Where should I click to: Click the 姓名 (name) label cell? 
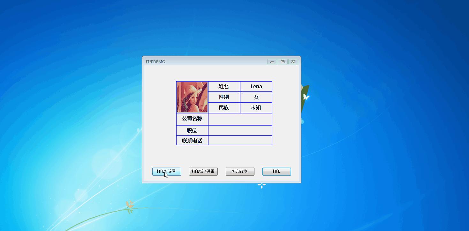tap(224, 86)
